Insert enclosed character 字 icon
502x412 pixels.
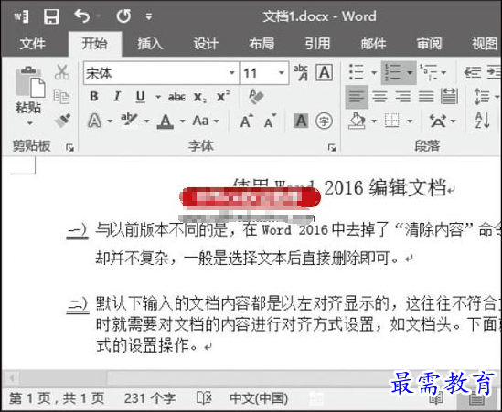[324, 121]
